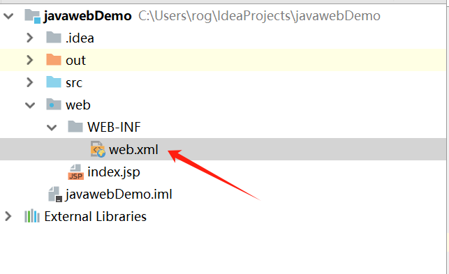Select the web.xml file name
Screen dimensions: 449x274
(x=133, y=150)
